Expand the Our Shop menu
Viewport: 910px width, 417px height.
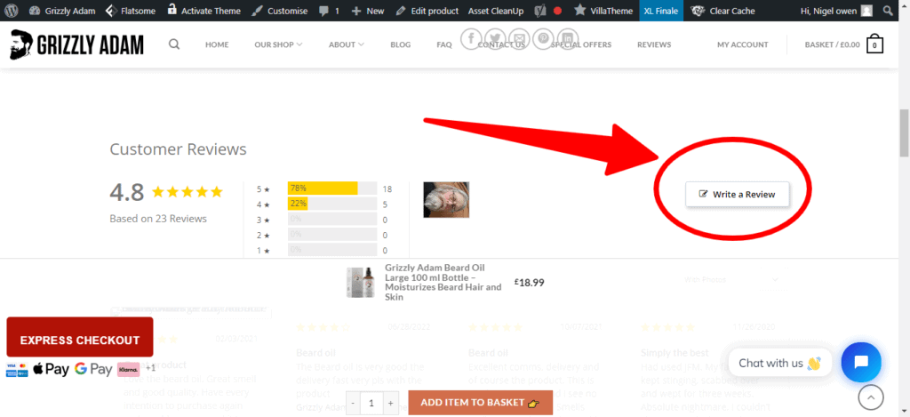pyautogui.click(x=277, y=44)
